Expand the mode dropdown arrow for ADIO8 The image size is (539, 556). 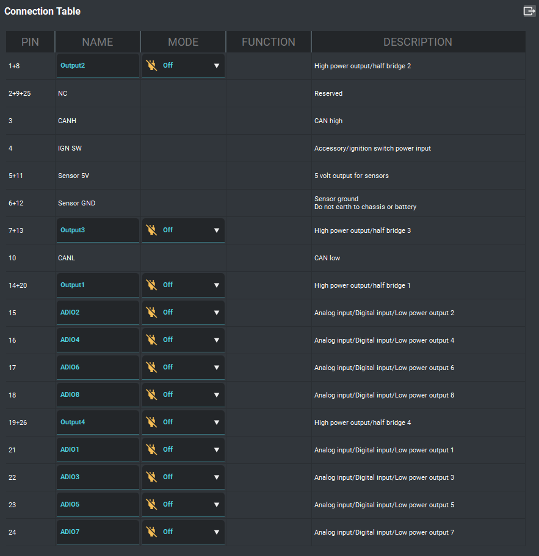(x=216, y=395)
